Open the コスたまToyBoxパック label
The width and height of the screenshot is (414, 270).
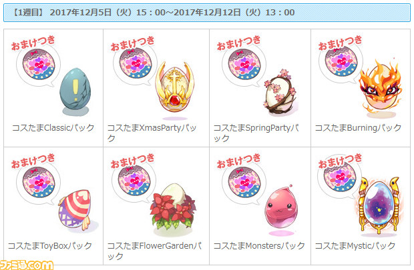pos(50,246)
